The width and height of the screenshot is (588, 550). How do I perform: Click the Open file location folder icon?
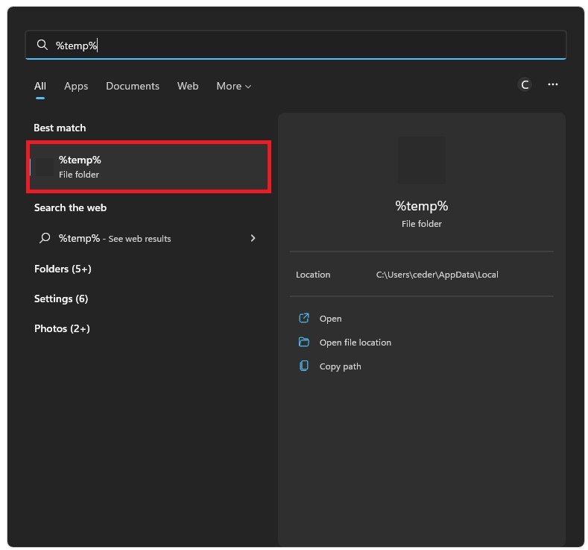tap(303, 342)
